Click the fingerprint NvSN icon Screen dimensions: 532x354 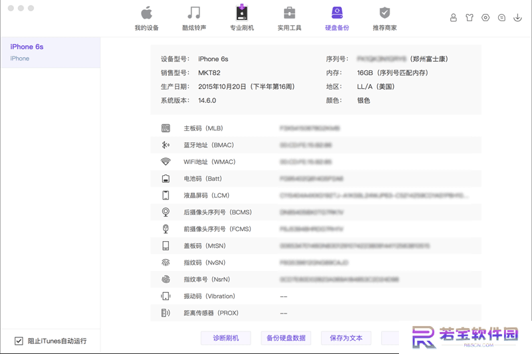[166, 262]
